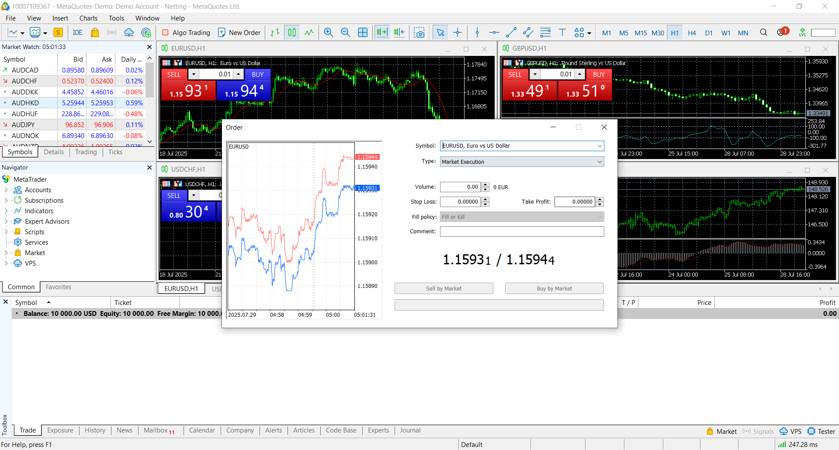Click the zoom out magnifier icon
This screenshot has height=450, width=839.
pyautogui.click(x=346, y=33)
